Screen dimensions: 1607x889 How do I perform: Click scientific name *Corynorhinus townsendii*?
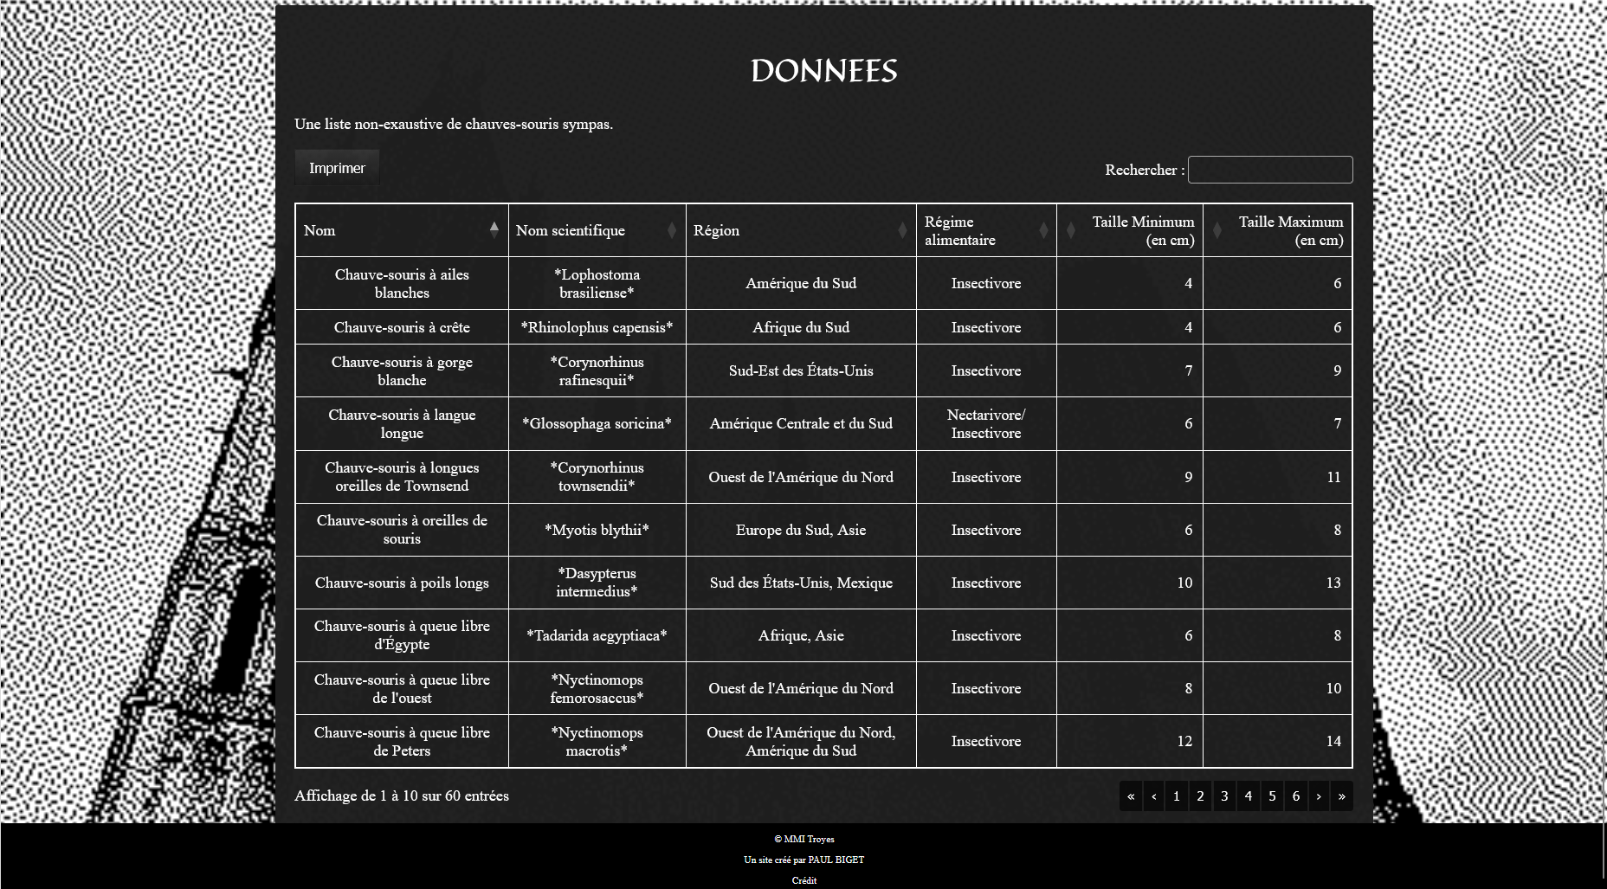[x=597, y=477]
